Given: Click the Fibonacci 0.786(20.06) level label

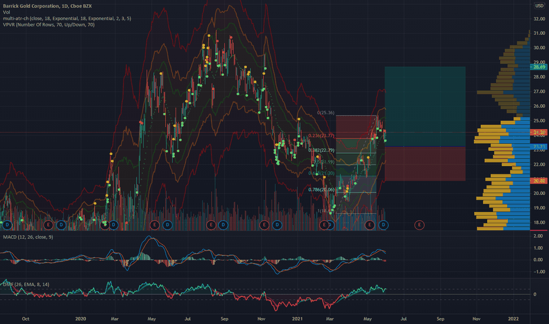Looking at the screenshot, I should tap(321, 190).
